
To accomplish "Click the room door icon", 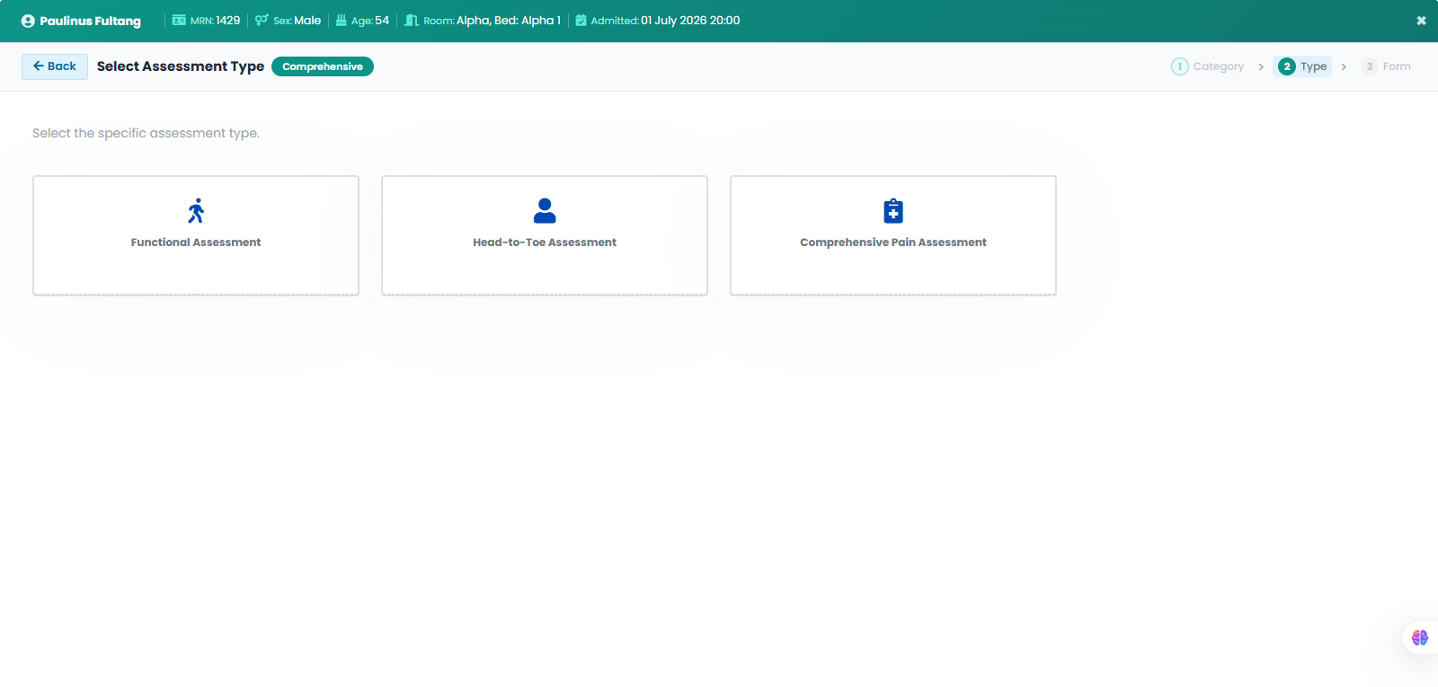I will coord(412,20).
